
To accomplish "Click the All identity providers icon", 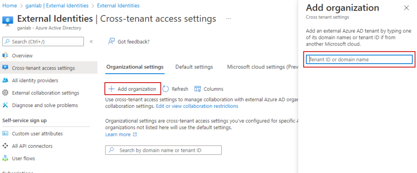I will tap(6, 80).
